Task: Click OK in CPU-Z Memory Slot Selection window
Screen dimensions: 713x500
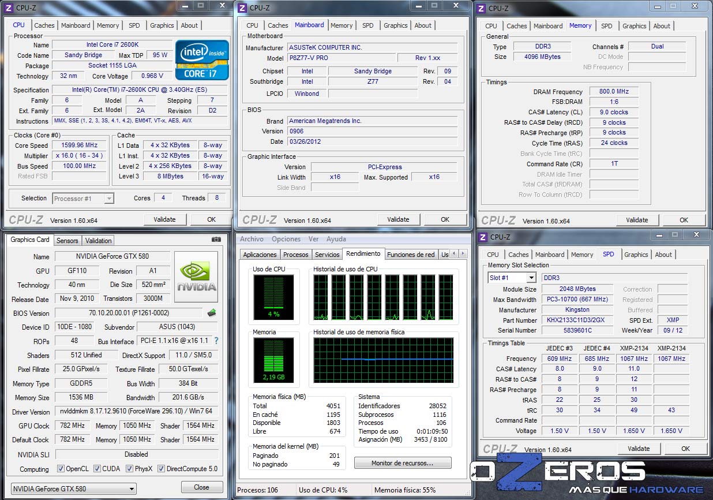Action: [685, 449]
